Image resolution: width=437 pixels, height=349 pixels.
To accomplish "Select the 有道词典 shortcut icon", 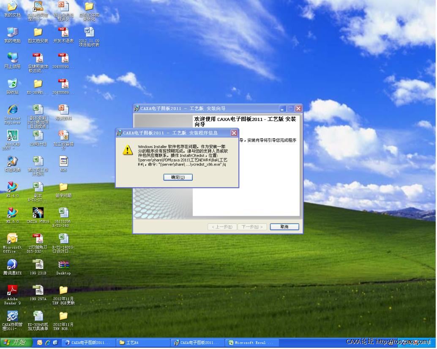I will (12, 164).
